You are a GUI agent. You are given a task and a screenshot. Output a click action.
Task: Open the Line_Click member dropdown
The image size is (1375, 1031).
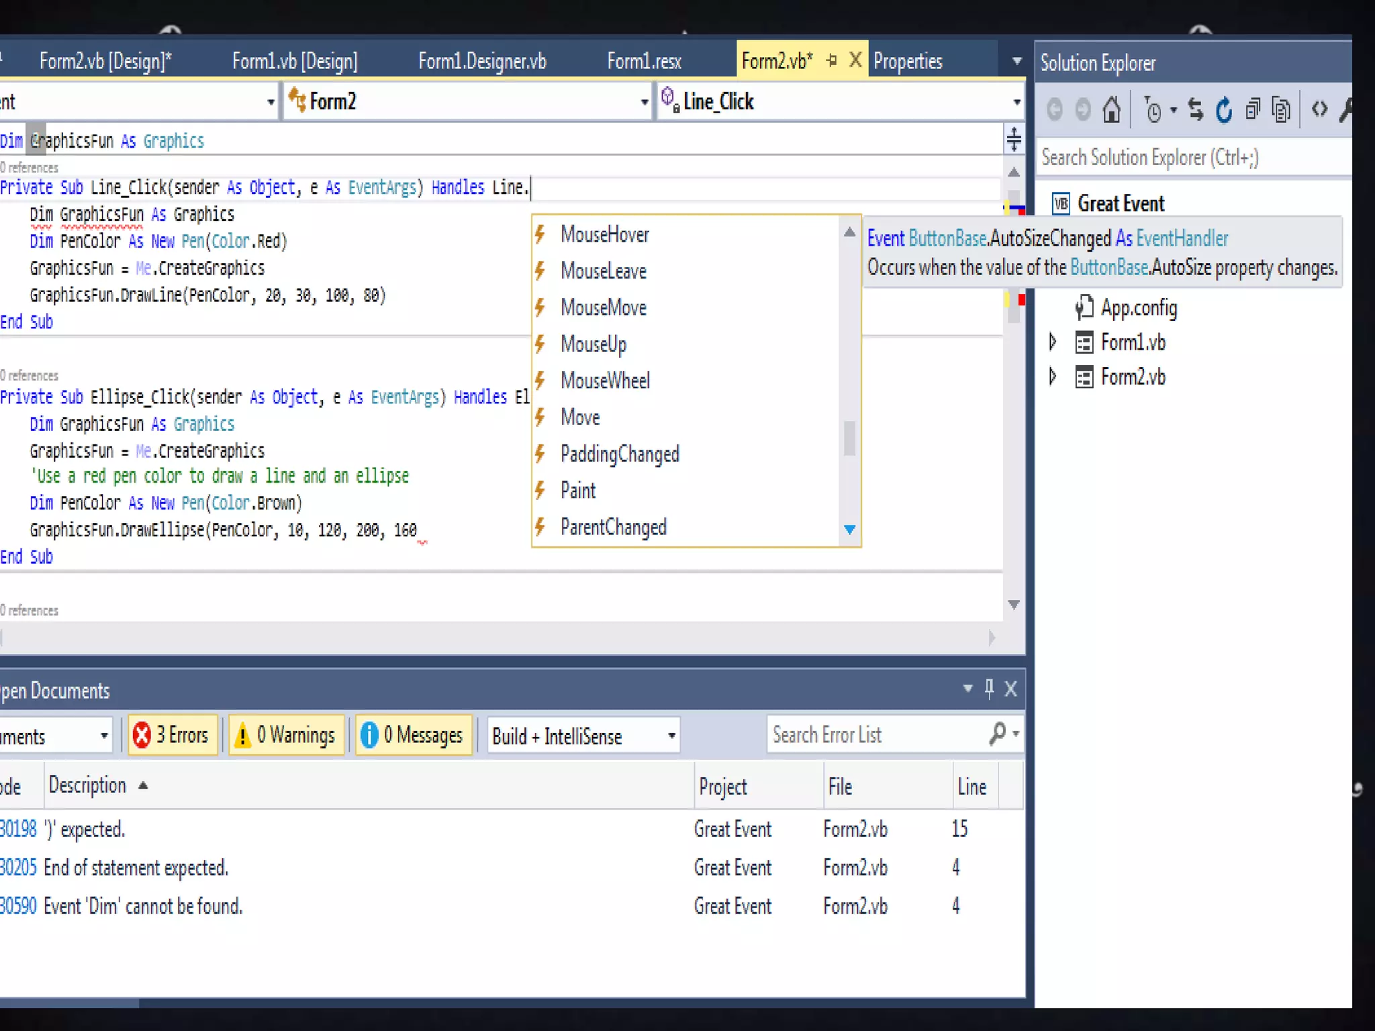click(1016, 102)
